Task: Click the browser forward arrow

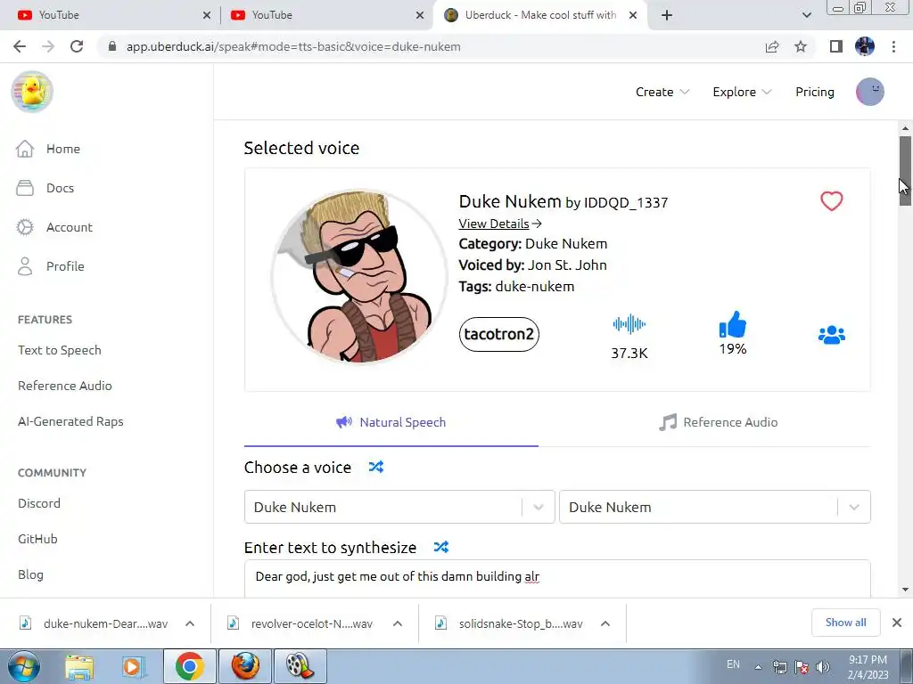Action: (48, 46)
